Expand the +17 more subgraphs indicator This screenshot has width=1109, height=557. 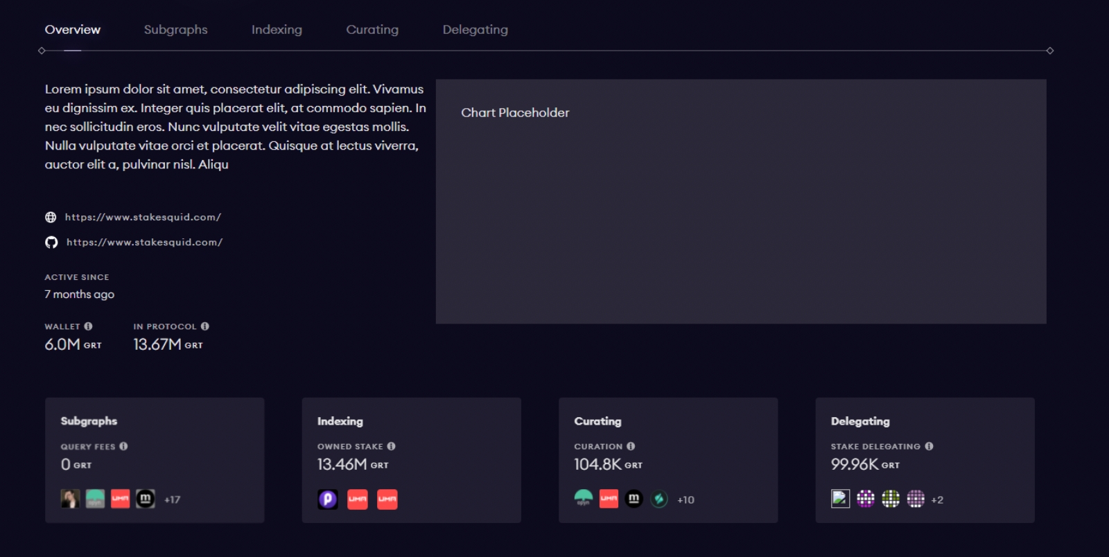[172, 499]
